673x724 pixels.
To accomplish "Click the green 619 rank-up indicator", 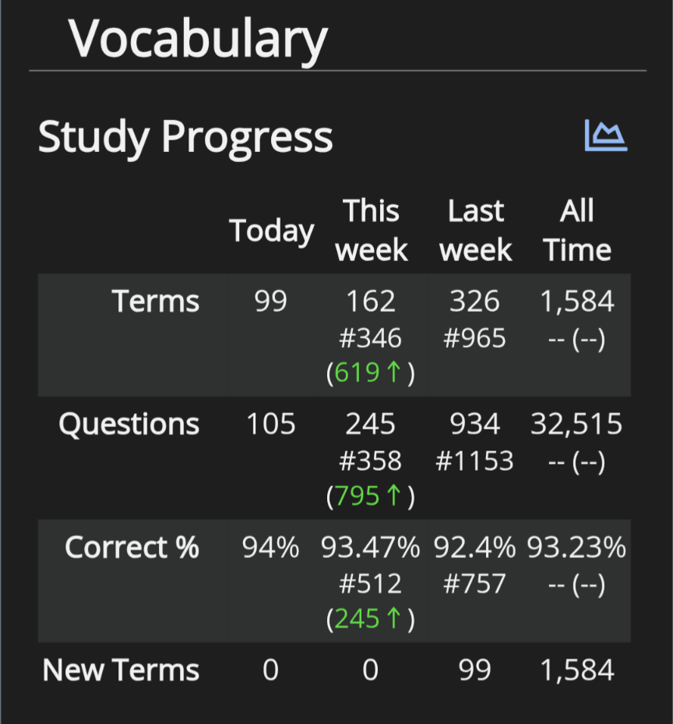I will point(368,373).
